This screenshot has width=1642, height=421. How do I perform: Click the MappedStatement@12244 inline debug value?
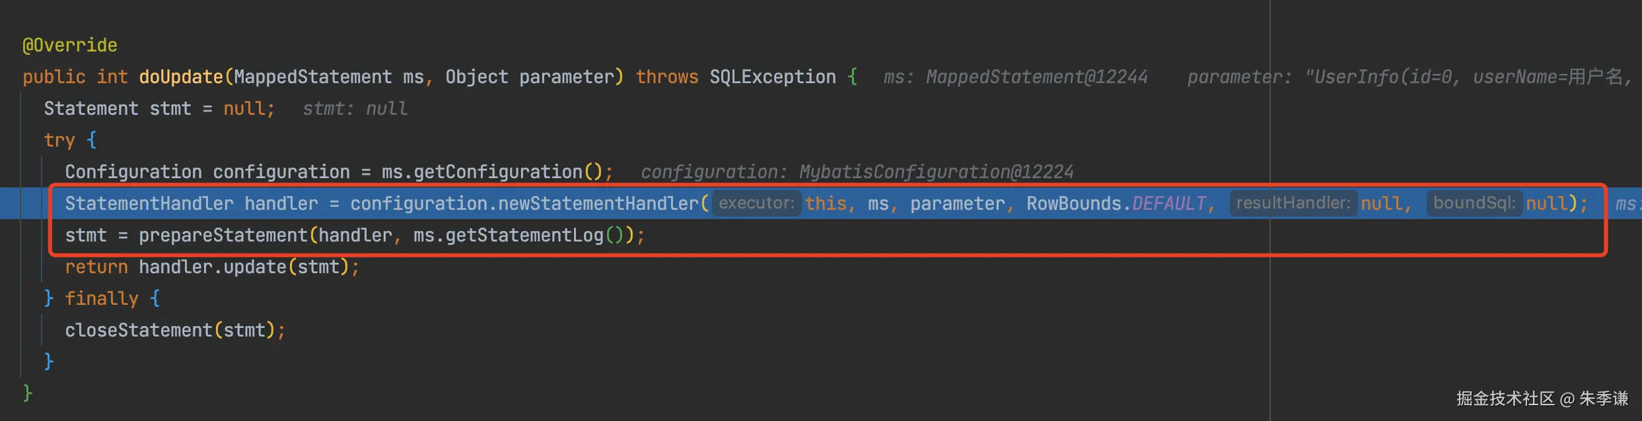pos(1036,77)
